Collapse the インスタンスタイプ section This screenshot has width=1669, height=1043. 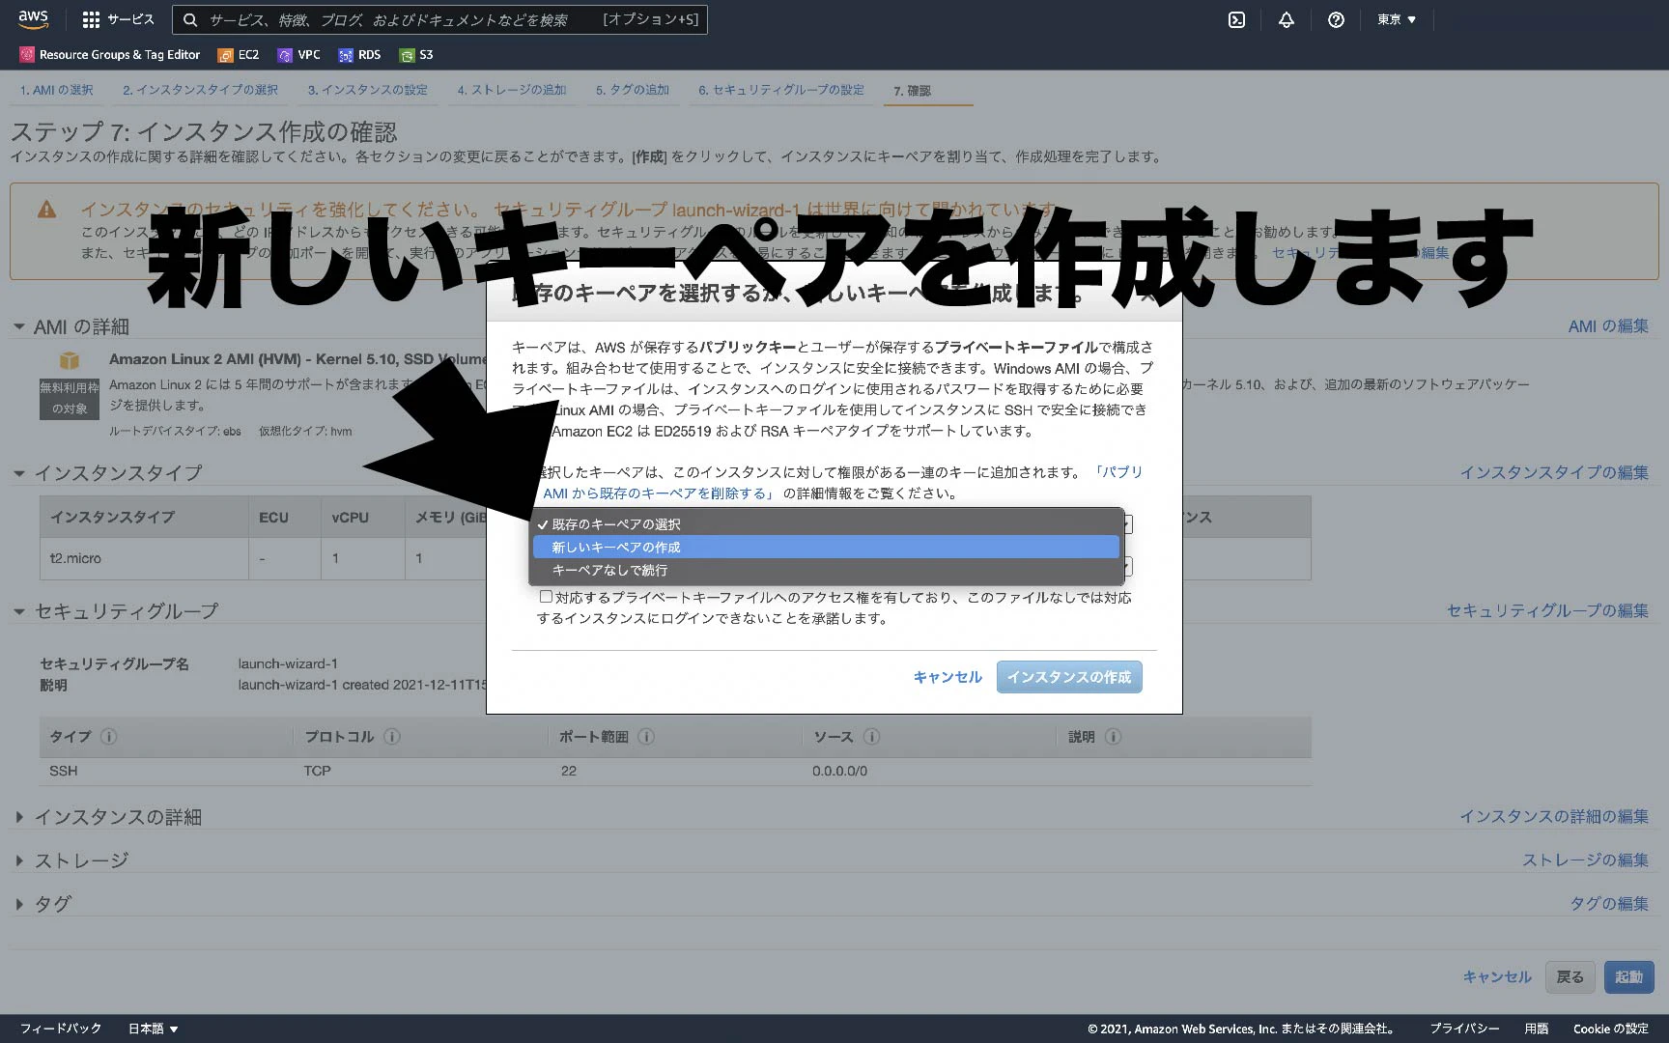(x=18, y=473)
